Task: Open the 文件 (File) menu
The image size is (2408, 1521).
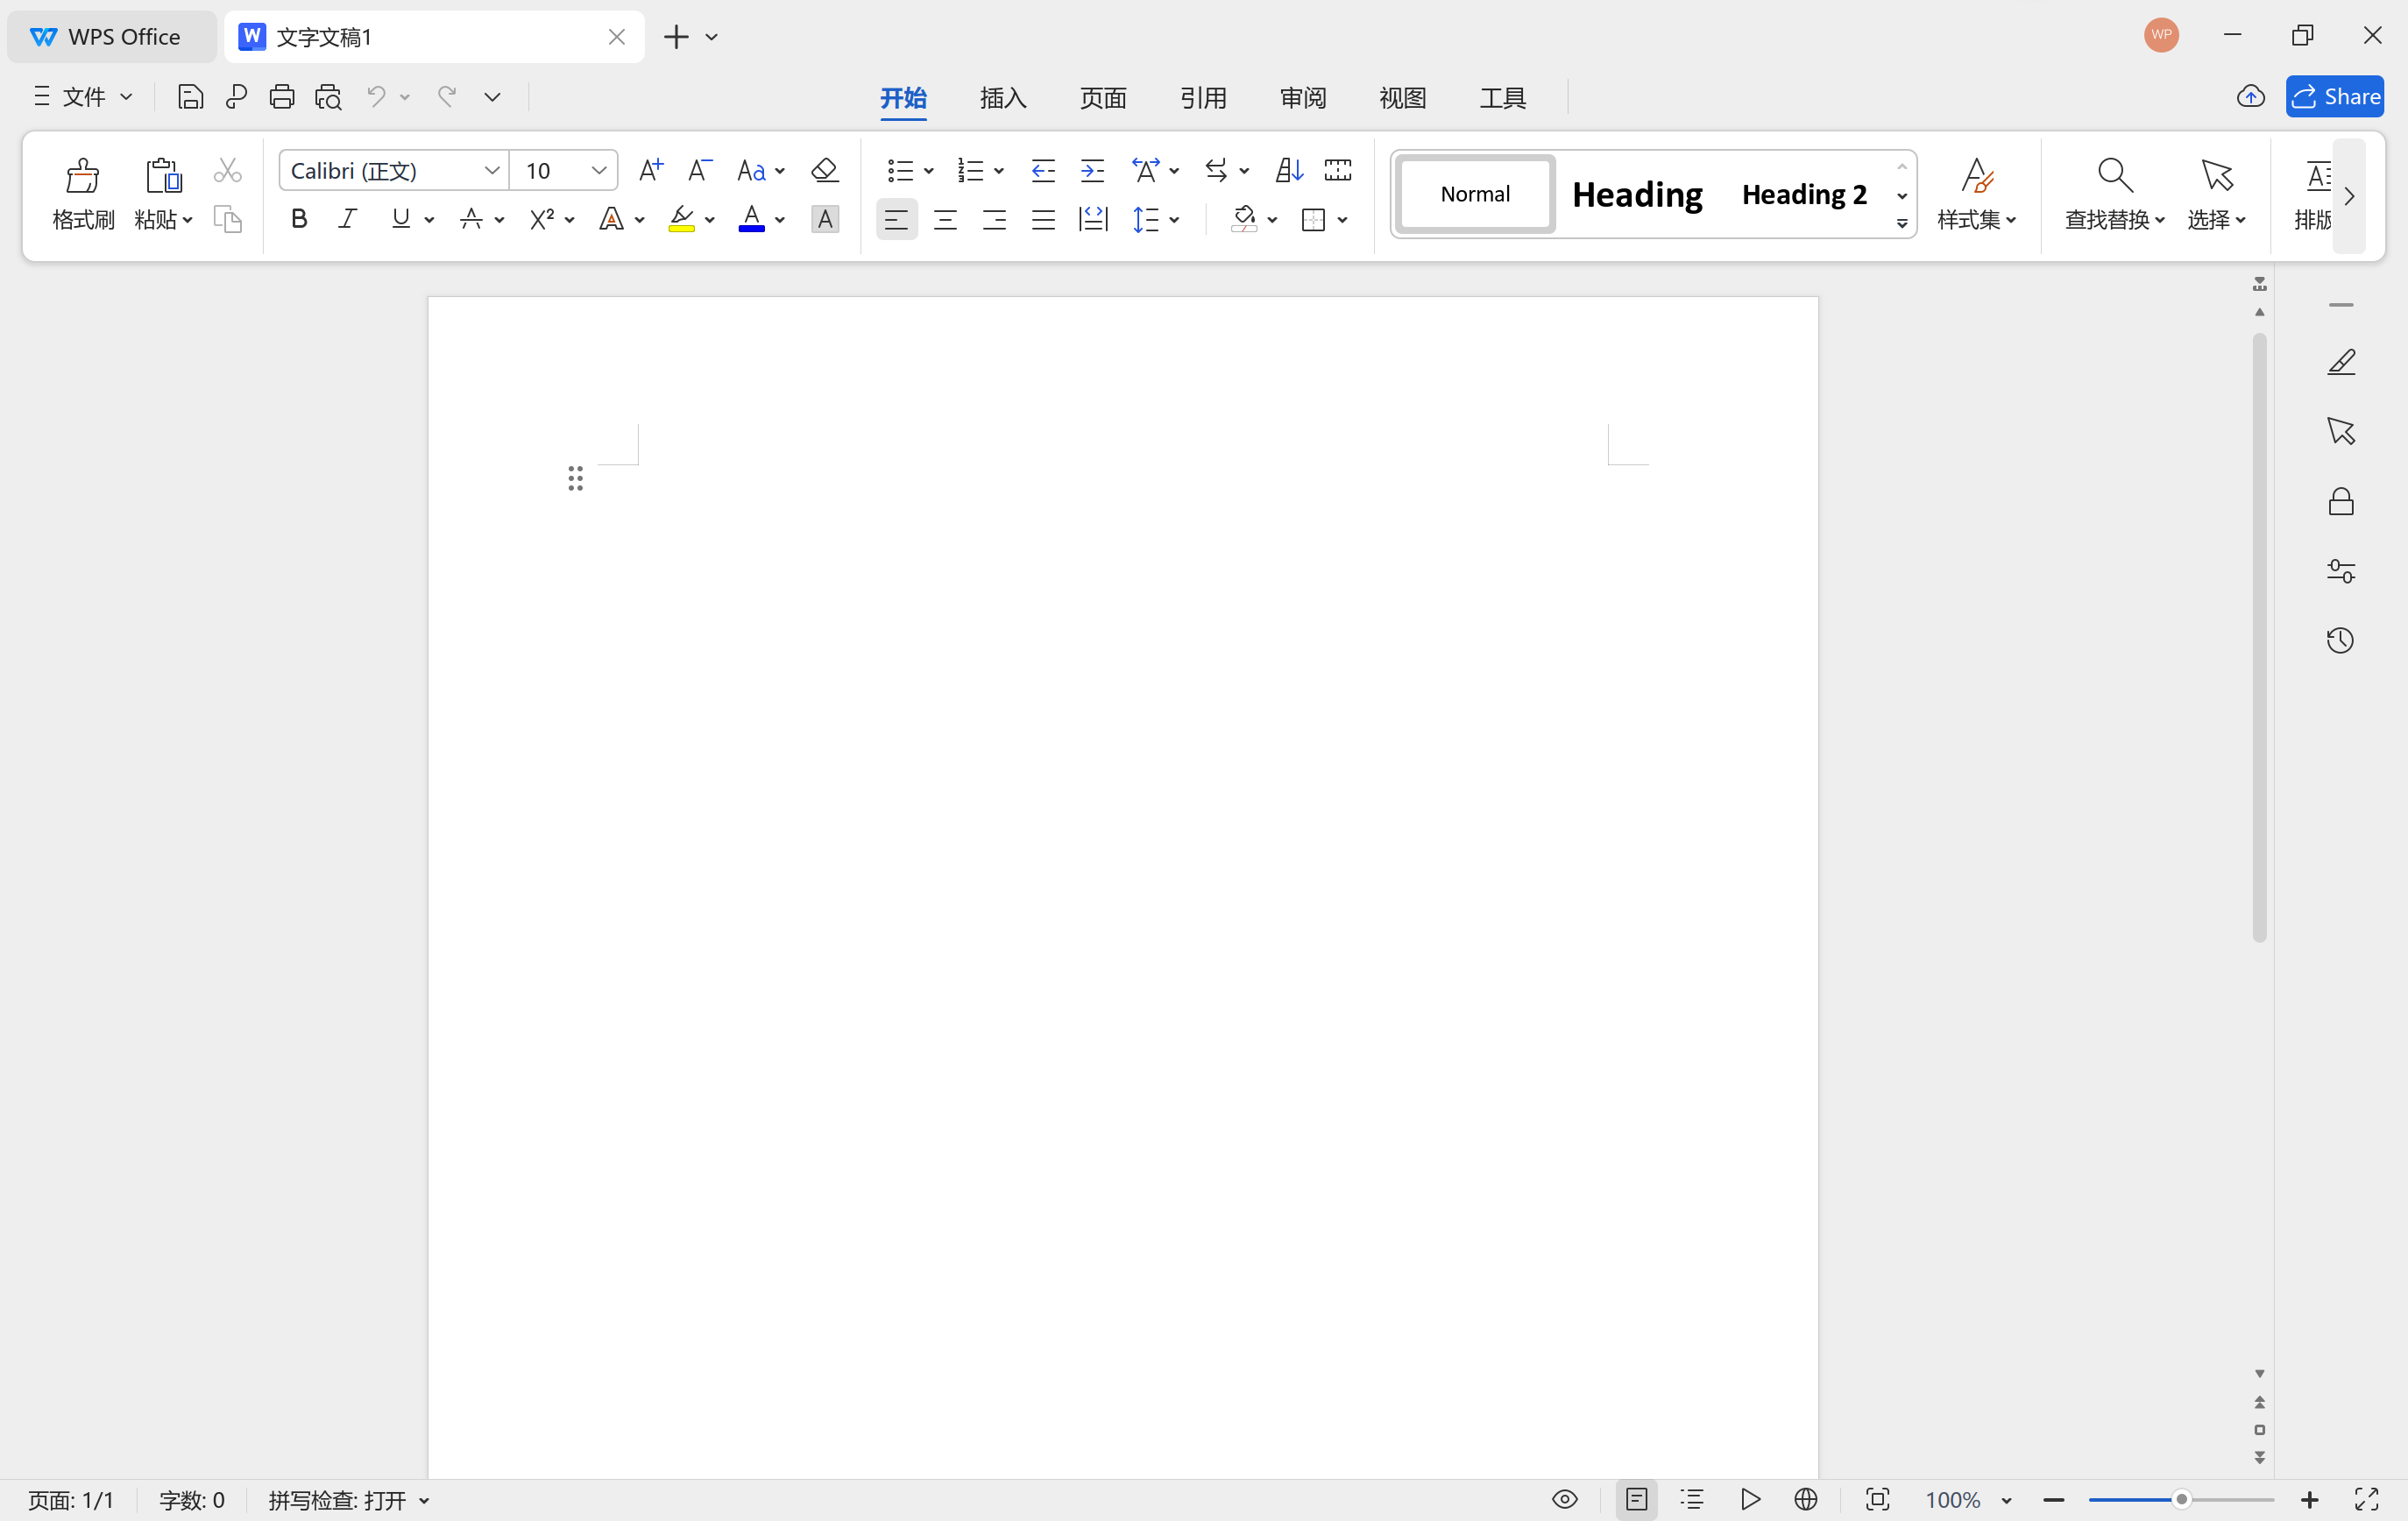Action: coord(83,97)
